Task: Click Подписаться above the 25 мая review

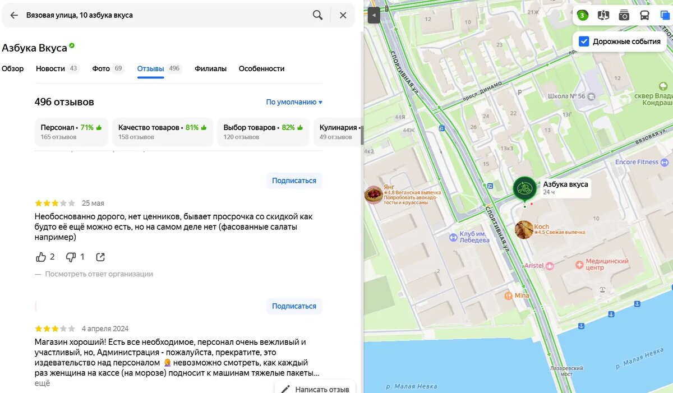Action: [x=294, y=181]
